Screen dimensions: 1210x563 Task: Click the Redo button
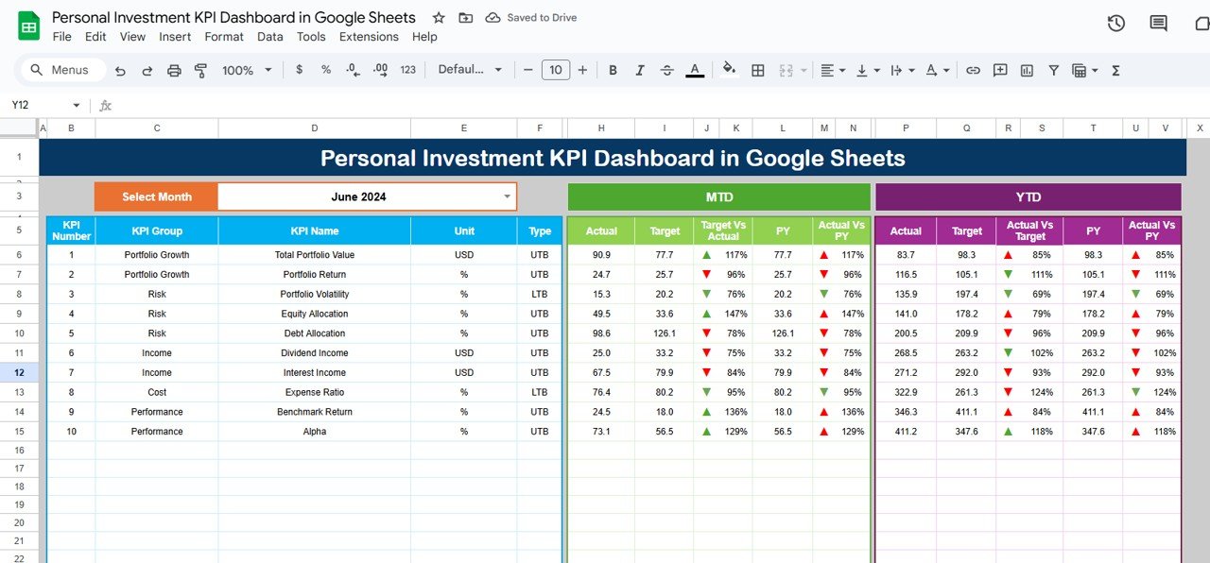(x=147, y=70)
